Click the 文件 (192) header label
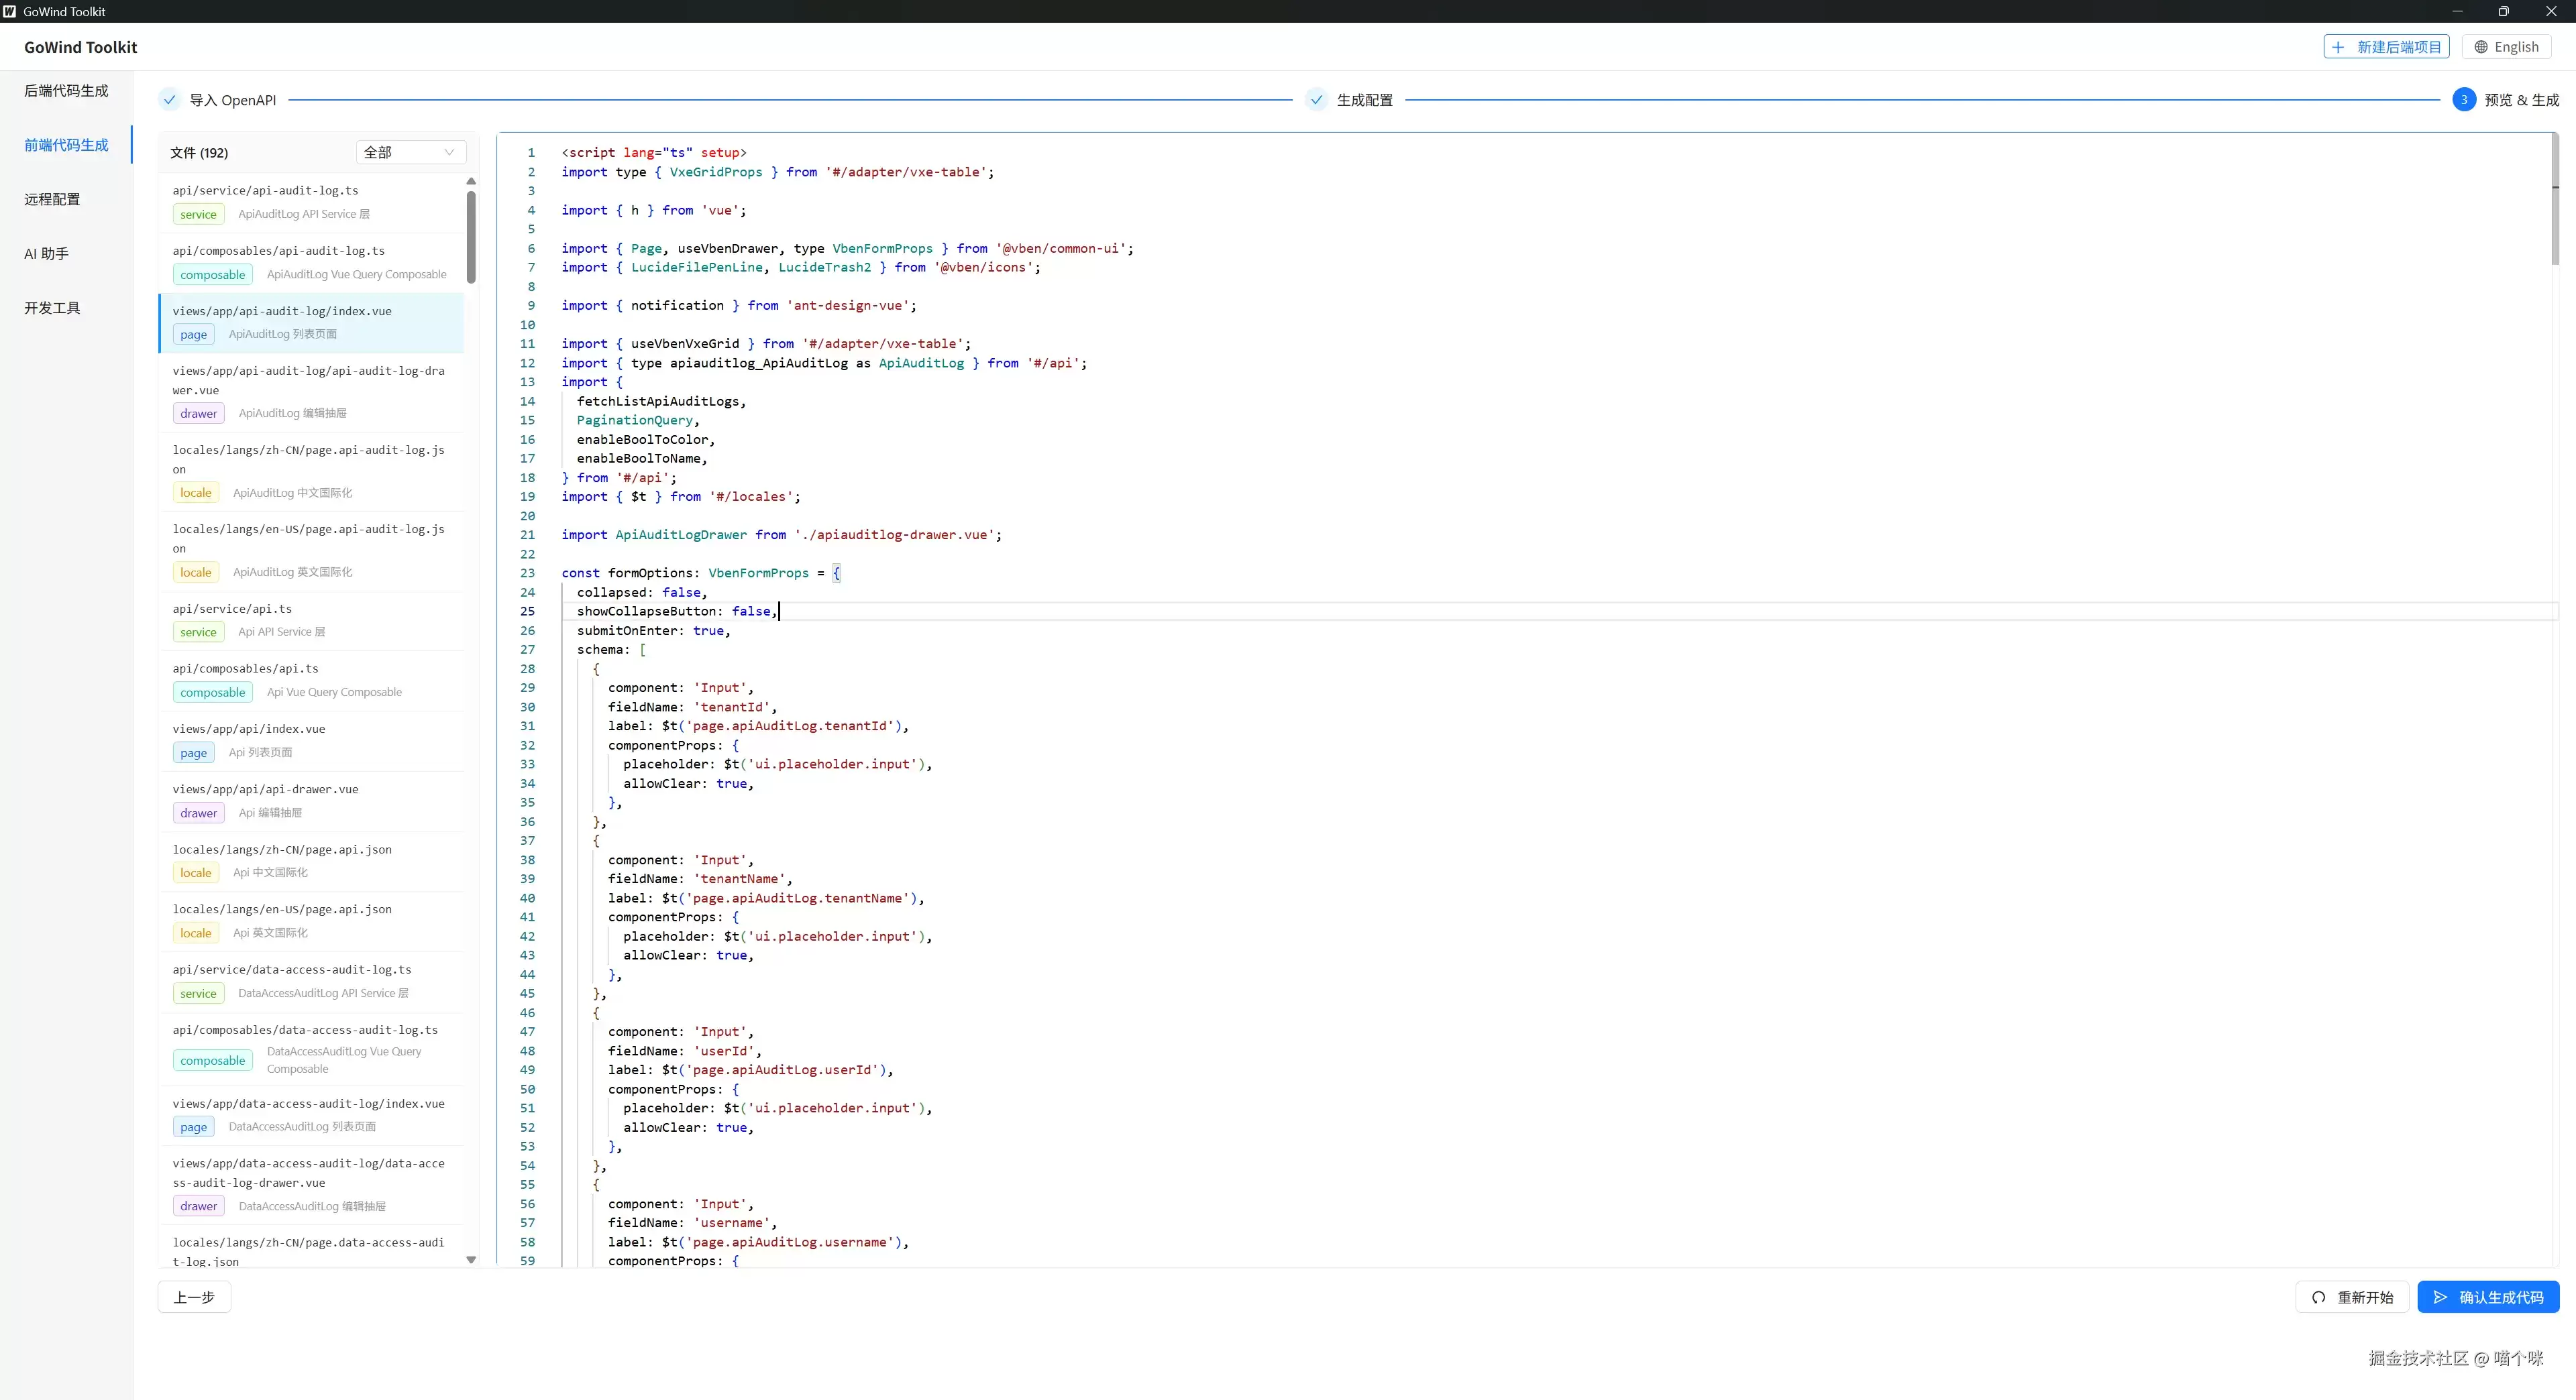 pos(199,153)
